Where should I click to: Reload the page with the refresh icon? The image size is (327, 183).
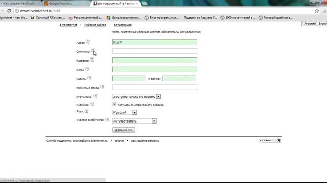(x=9, y=11)
